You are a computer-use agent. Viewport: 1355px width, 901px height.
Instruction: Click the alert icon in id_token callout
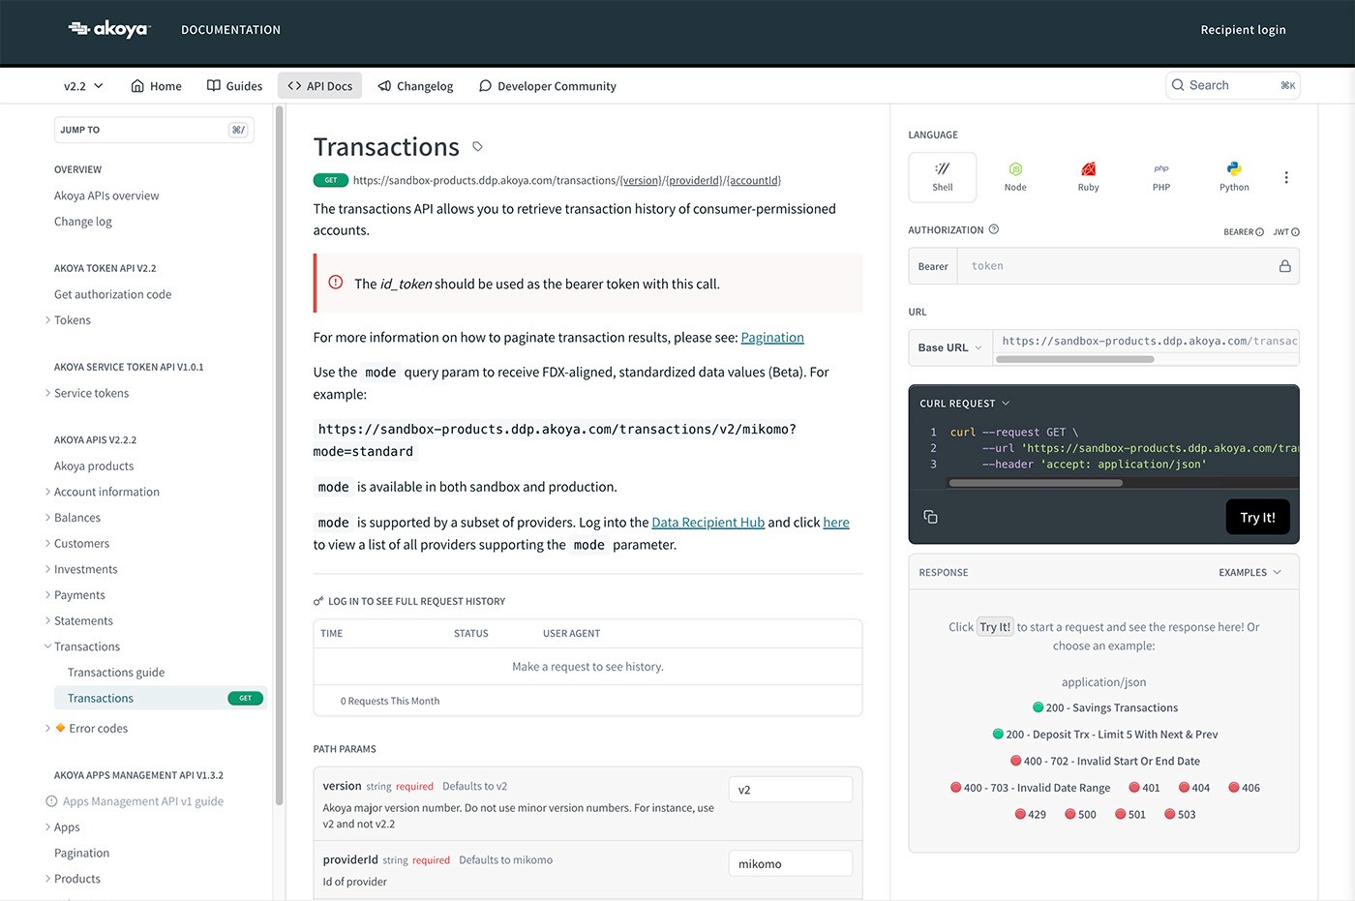coord(336,283)
